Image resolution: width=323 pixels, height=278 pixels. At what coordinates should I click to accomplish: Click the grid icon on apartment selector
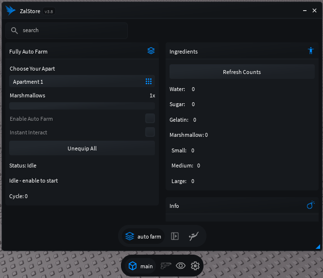click(x=149, y=82)
